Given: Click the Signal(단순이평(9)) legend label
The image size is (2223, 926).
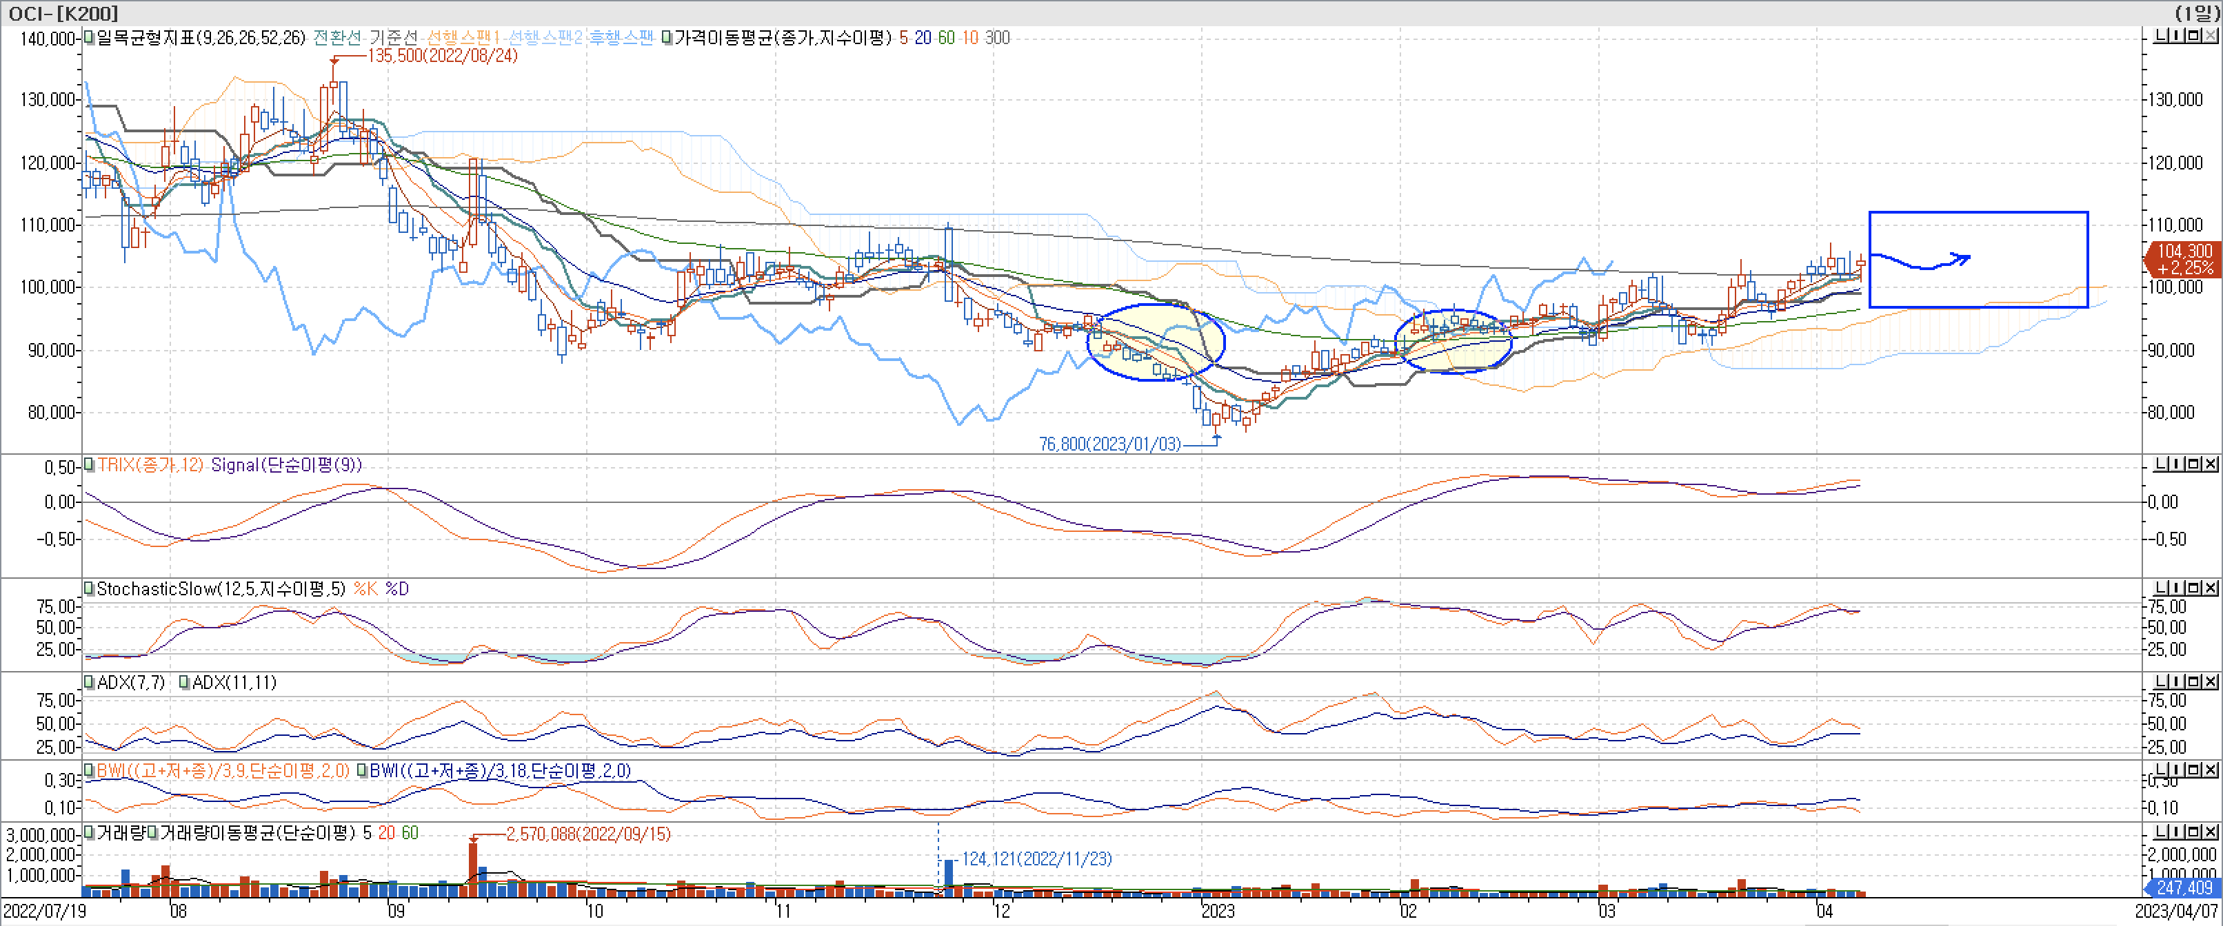Looking at the screenshot, I should tap(287, 466).
